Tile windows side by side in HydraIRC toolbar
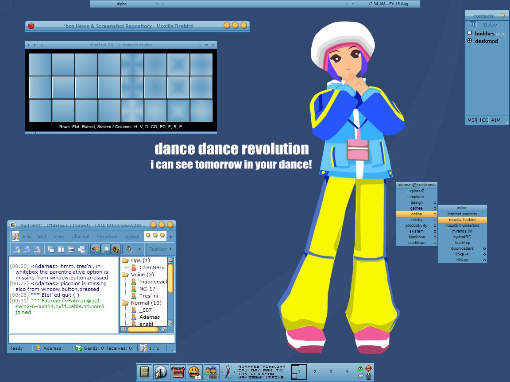This screenshot has height=382, width=510. point(61,249)
